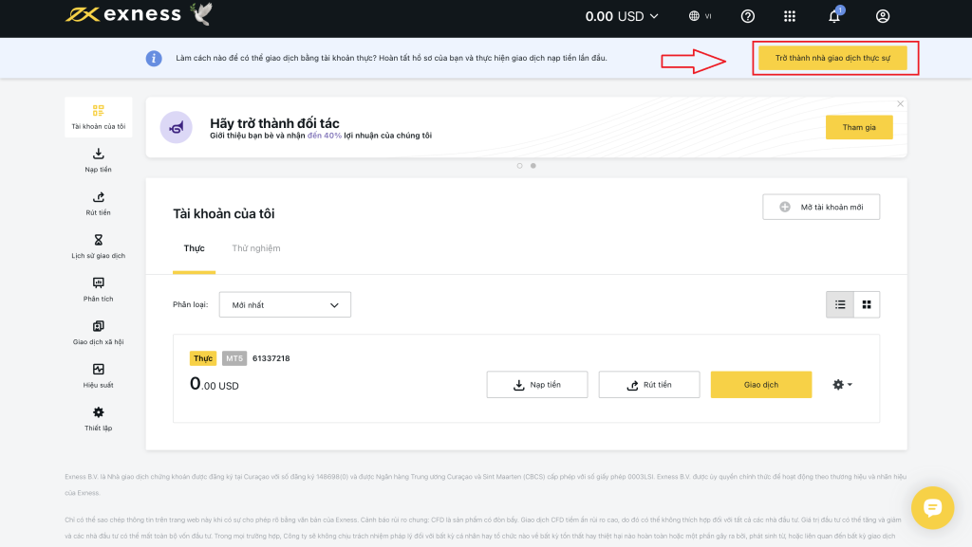The width and height of the screenshot is (972, 547).
Task: Click 'Trở thành nhà giao dịch thực sự' button
Action: pyautogui.click(x=832, y=58)
